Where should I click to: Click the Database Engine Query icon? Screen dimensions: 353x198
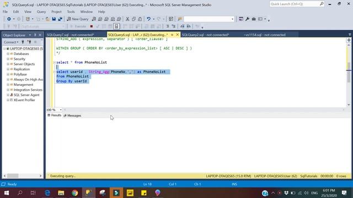click(x=94, y=19)
